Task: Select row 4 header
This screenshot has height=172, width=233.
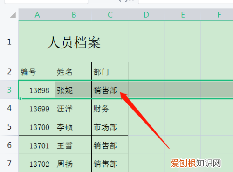Action: pyautogui.click(x=9, y=108)
